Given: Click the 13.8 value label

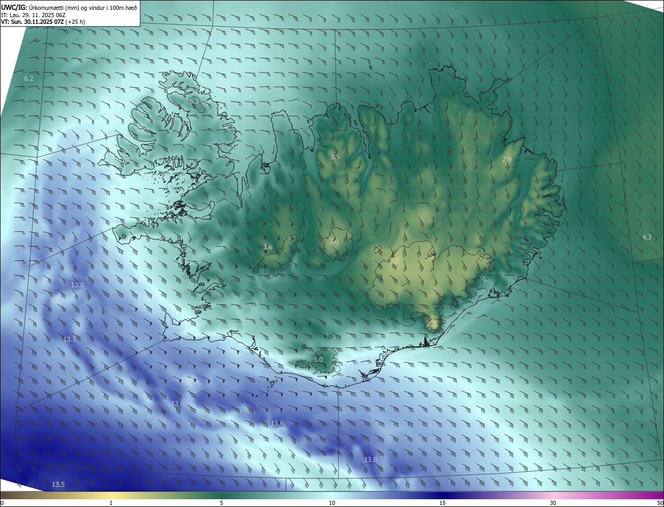Looking at the screenshot, I should (370, 459).
